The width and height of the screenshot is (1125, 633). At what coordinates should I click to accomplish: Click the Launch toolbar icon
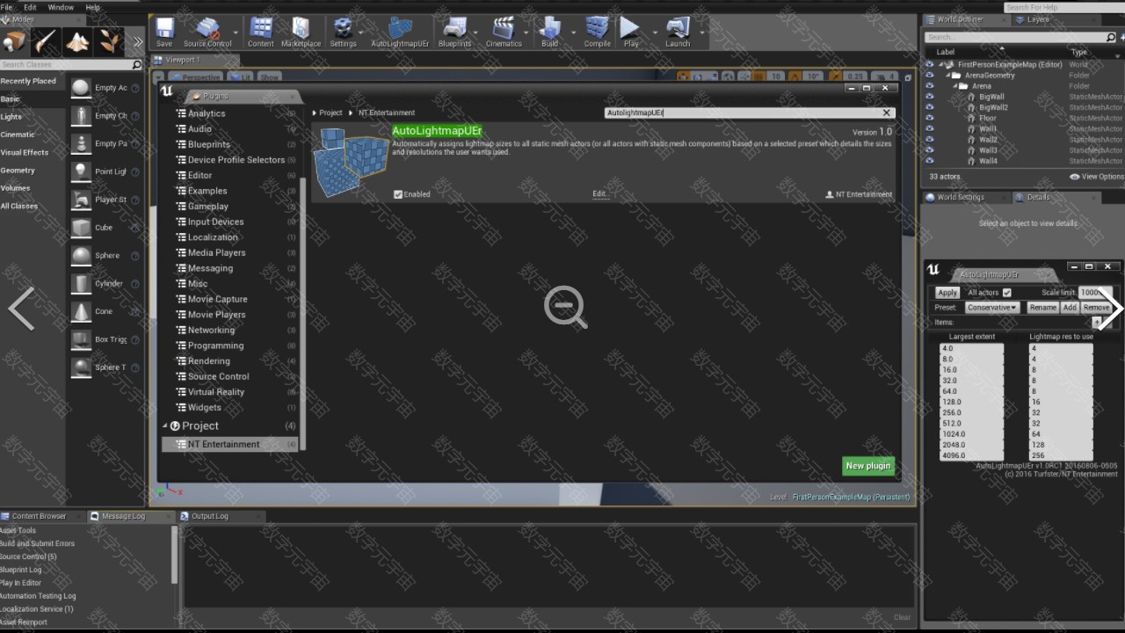coord(678,30)
